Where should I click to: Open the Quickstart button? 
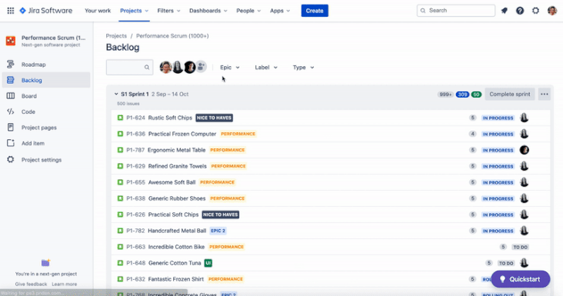pyautogui.click(x=520, y=279)
